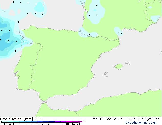Click the legend label '20'
This screenshot has width=162, height=125.
click(44, 124)
